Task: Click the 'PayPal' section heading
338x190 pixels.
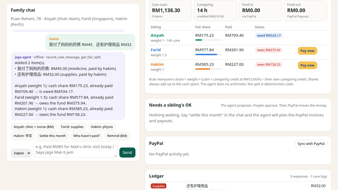Action: (x=156, y=143)
